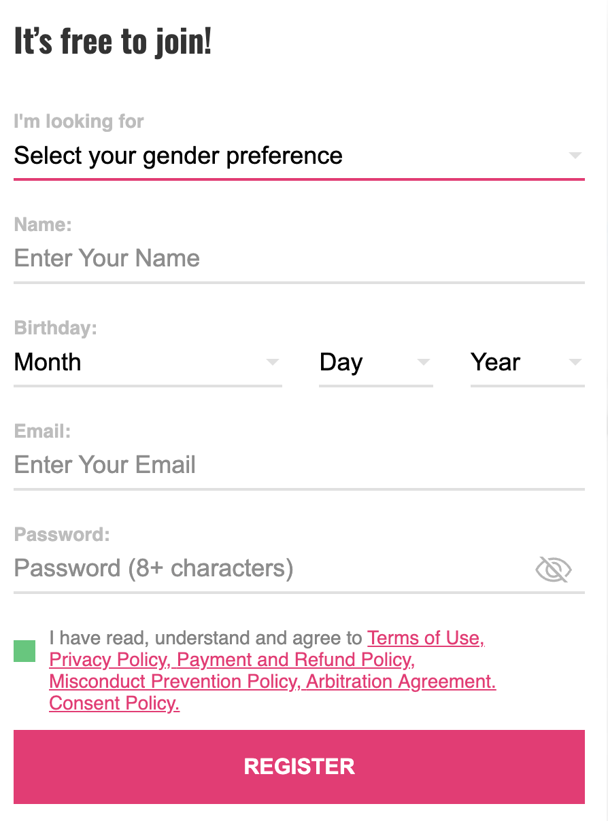This screenshot has height=821, width=608.
Task: Open the Consent Policy link
Action: click(113, 703)
